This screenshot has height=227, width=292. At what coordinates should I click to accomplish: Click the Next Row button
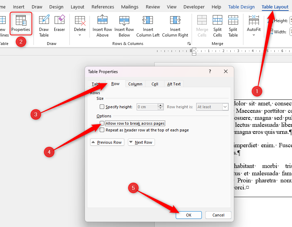click(141, 142)
